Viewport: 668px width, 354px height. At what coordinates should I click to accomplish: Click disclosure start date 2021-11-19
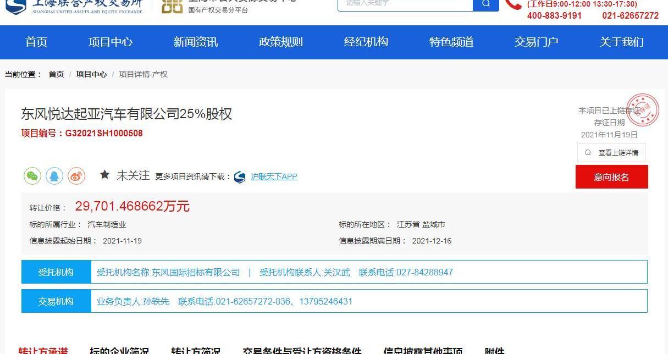coord(122,241)
